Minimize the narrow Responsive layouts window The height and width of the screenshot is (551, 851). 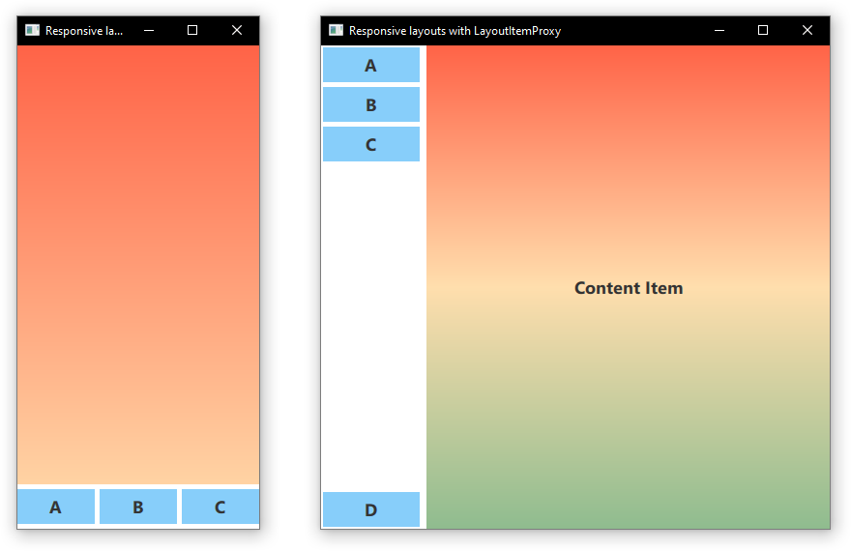(149, 31)
